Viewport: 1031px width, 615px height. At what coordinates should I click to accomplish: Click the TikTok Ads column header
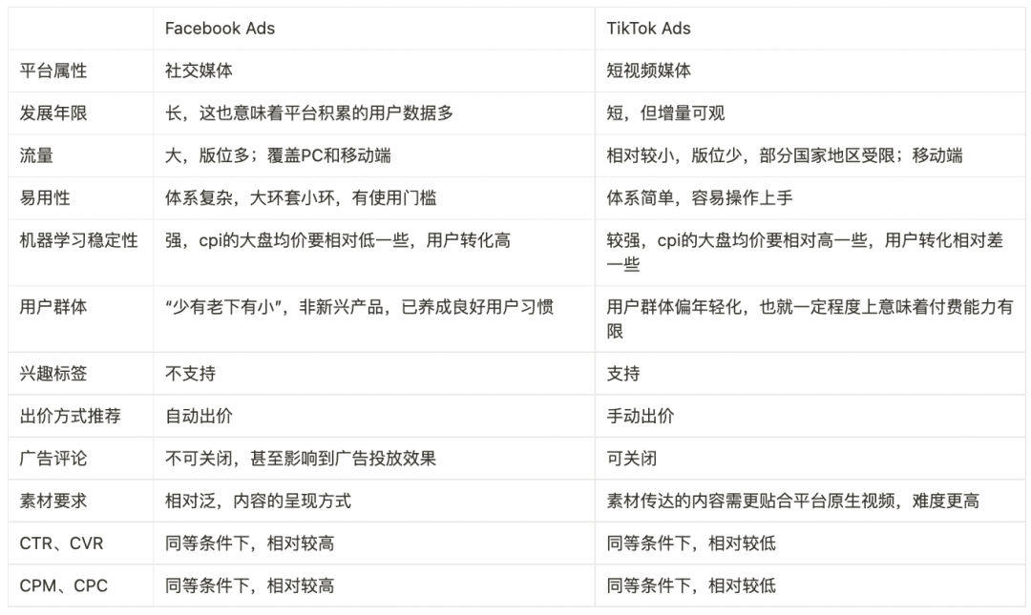(x=648, y=29)
